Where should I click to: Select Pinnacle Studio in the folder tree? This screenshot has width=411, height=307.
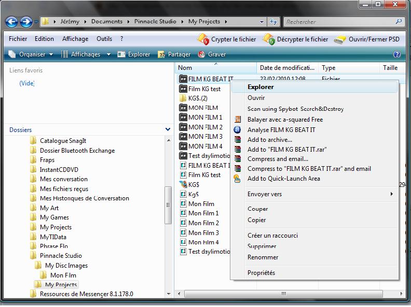(61, 255)
